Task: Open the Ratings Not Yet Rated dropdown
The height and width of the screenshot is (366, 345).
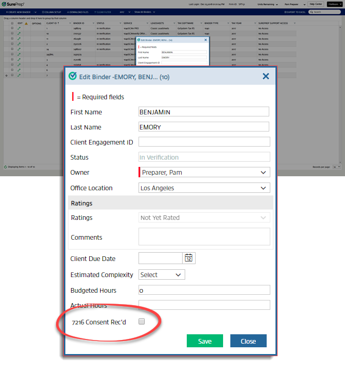Action: (x=204, y=217)
